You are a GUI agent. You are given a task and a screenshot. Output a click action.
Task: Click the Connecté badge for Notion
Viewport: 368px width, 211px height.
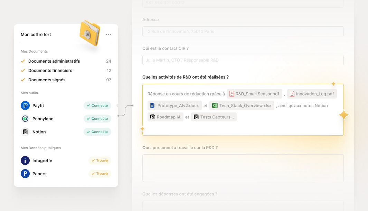(97, 132)
